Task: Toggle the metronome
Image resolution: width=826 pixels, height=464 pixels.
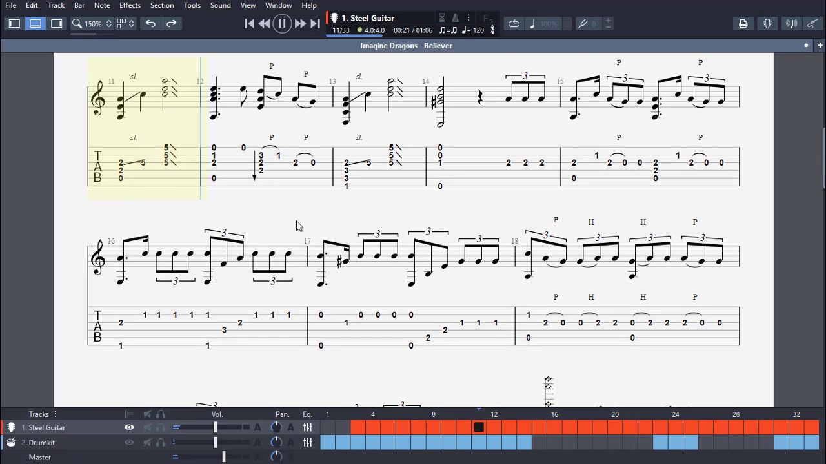Action: [456, 18]
